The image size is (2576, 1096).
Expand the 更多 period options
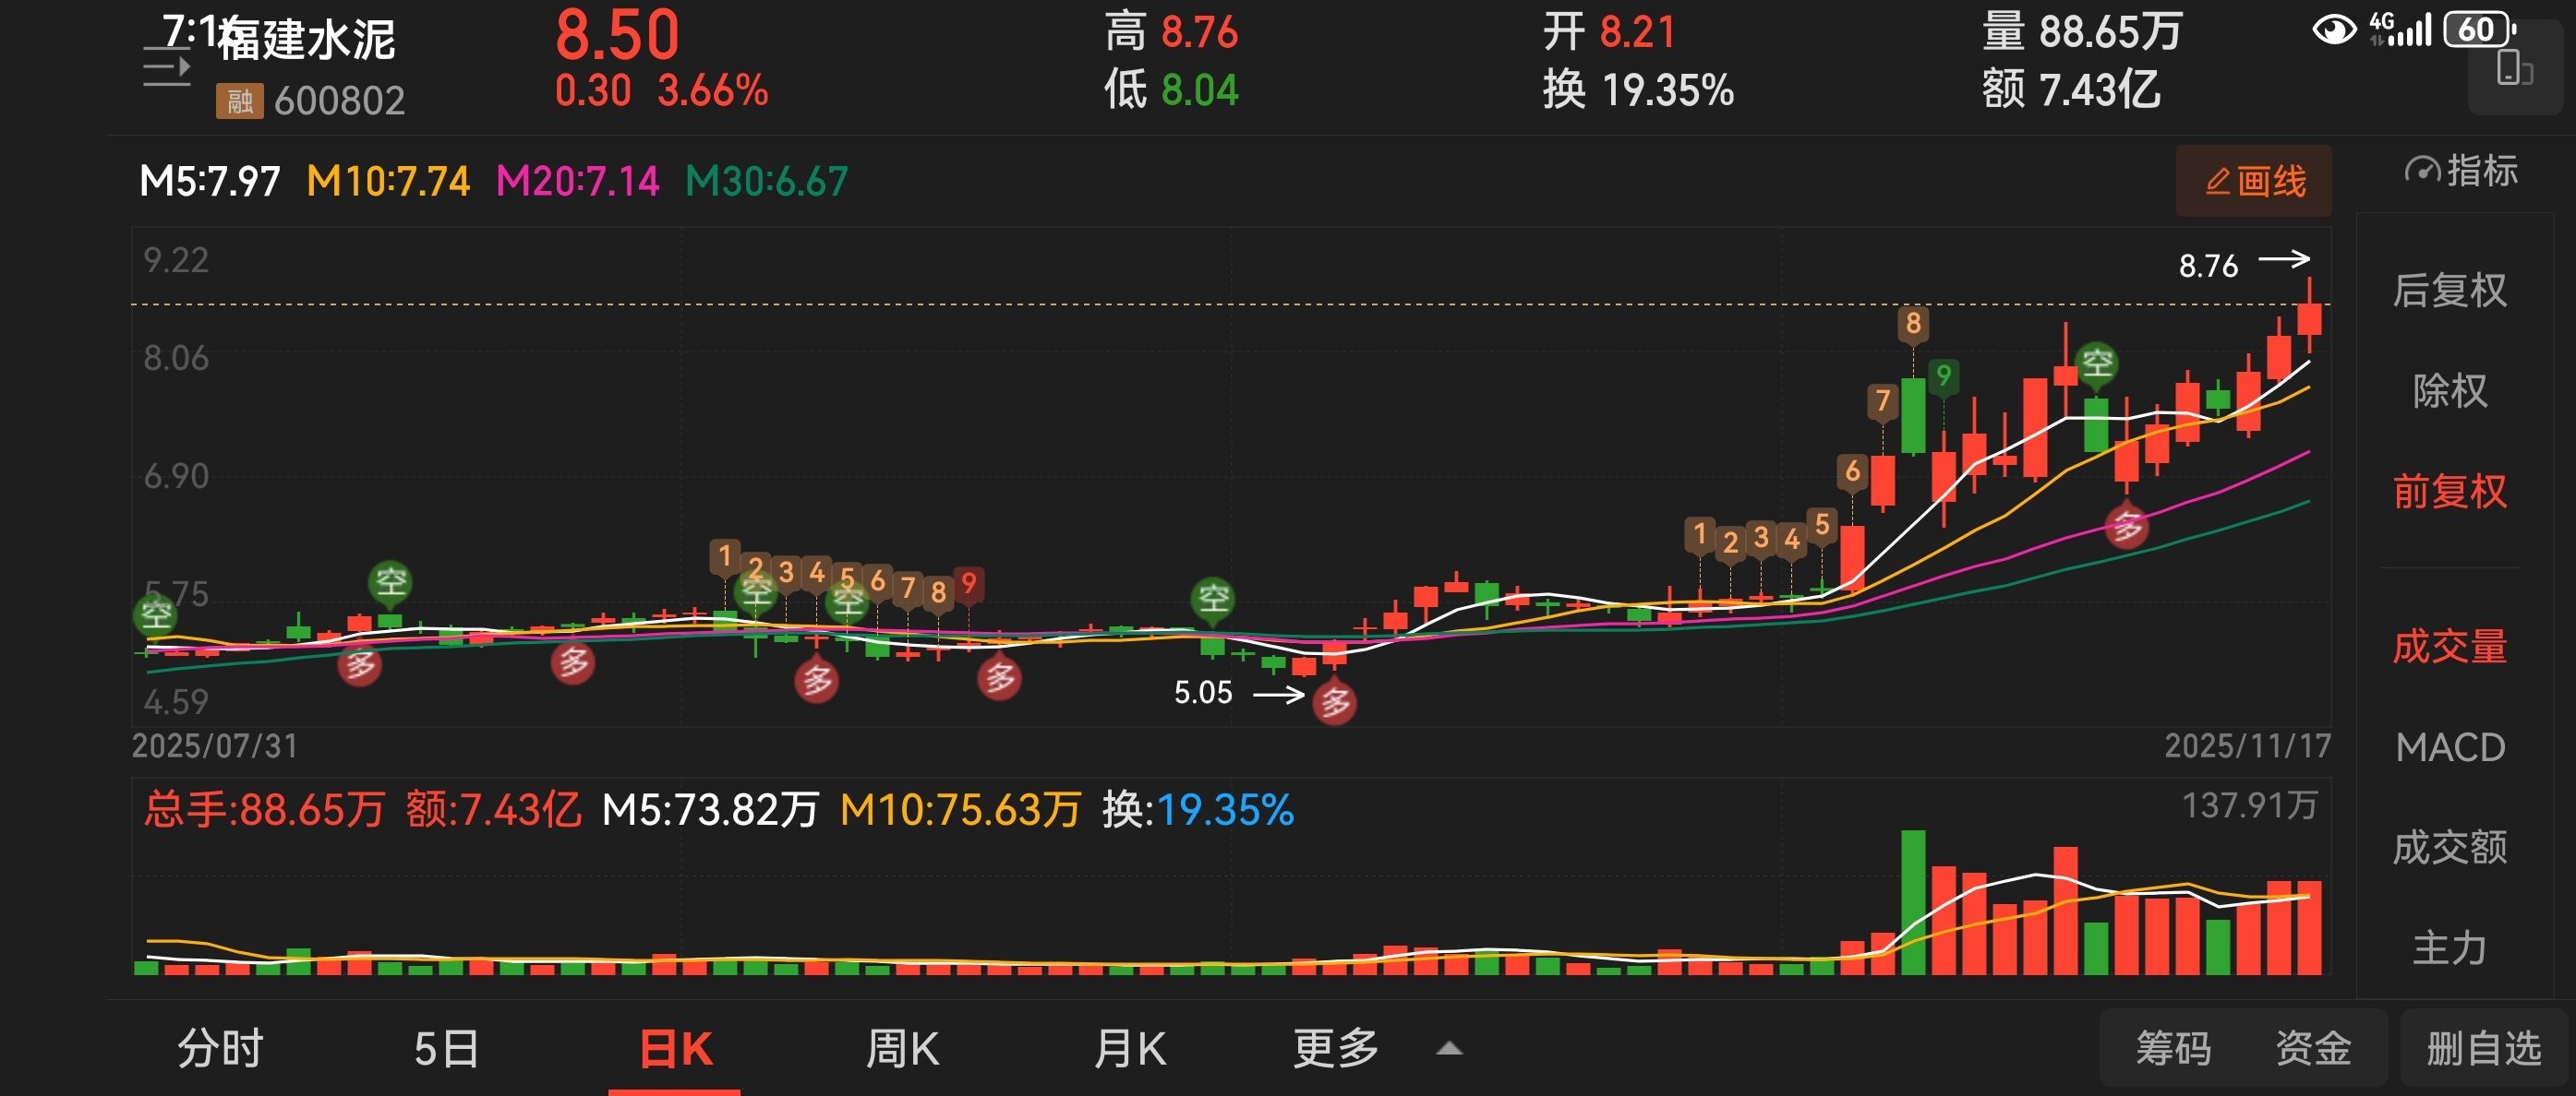click(1335, 1049)
